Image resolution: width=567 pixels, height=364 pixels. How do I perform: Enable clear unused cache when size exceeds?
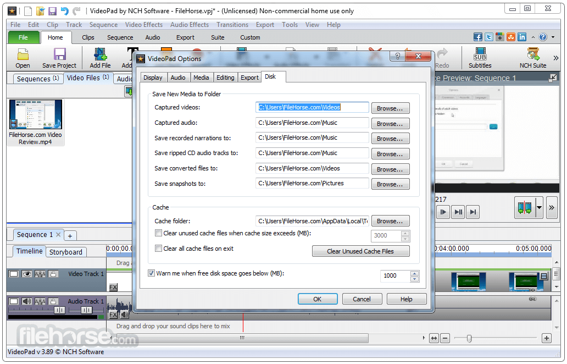pyautogui.click(x=158, y=233)
